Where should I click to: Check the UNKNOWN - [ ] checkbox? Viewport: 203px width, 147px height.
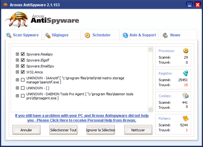23,88
